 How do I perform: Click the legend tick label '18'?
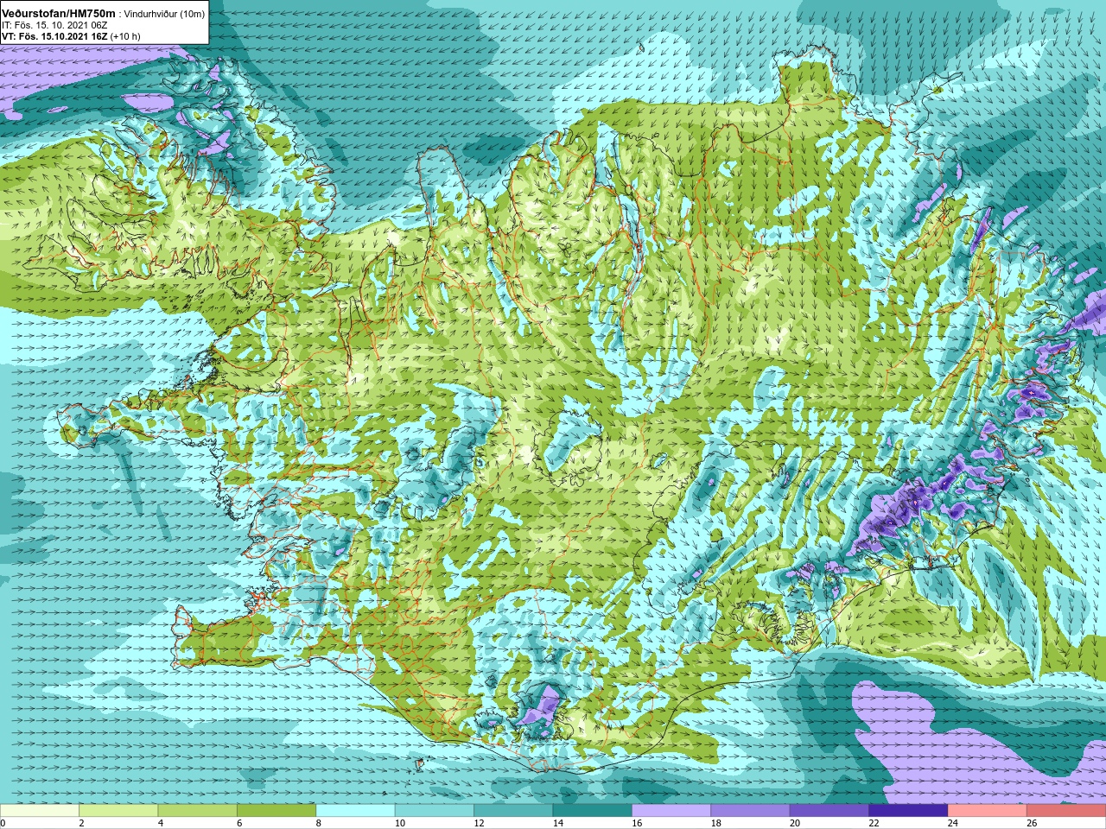(x=715, y=823)
